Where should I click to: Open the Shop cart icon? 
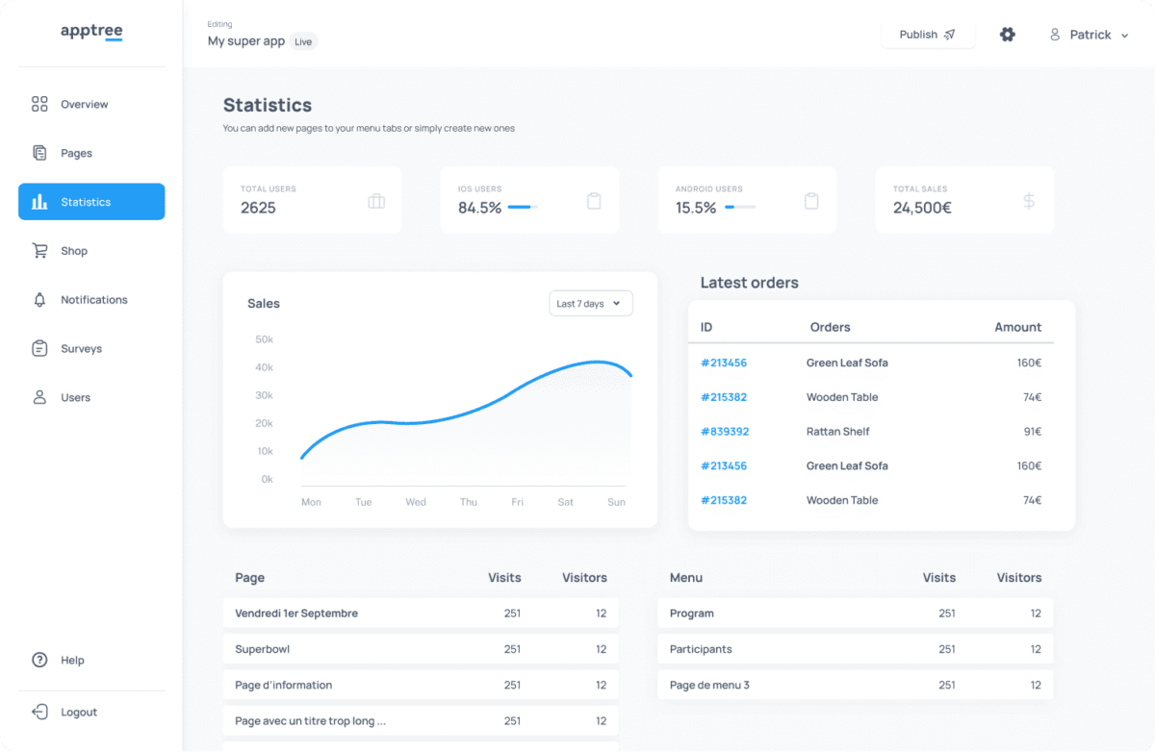39,250
